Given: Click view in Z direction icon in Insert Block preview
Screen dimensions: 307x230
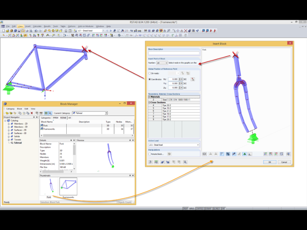Looking at the screenshot, I should (276, 154).
